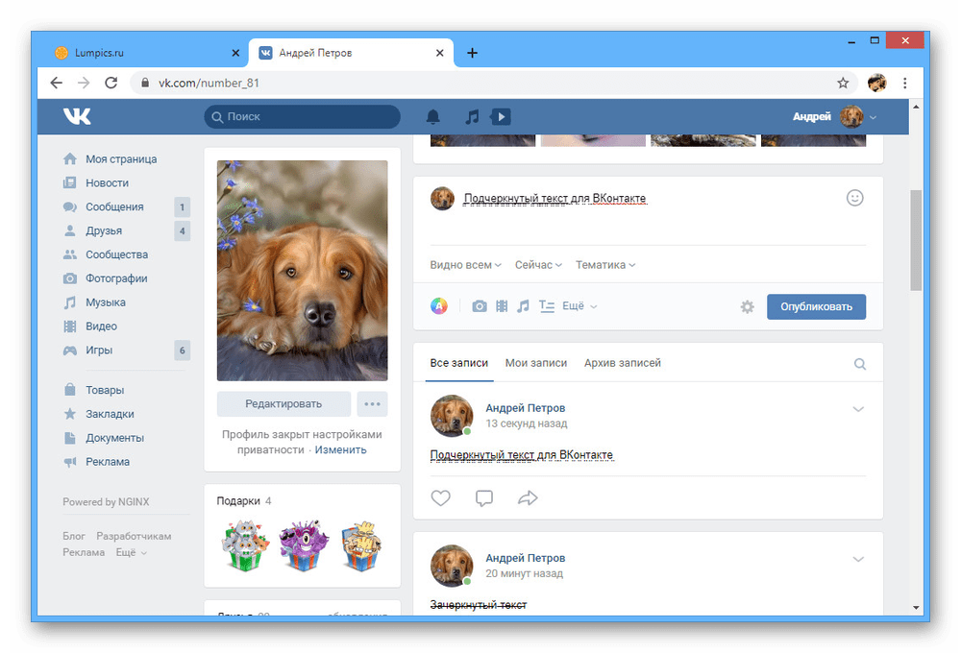Image resolution: width=961 pixels, height=653 pixels.
Task: Click the Опубликовать button
Action: click(816, 307)
